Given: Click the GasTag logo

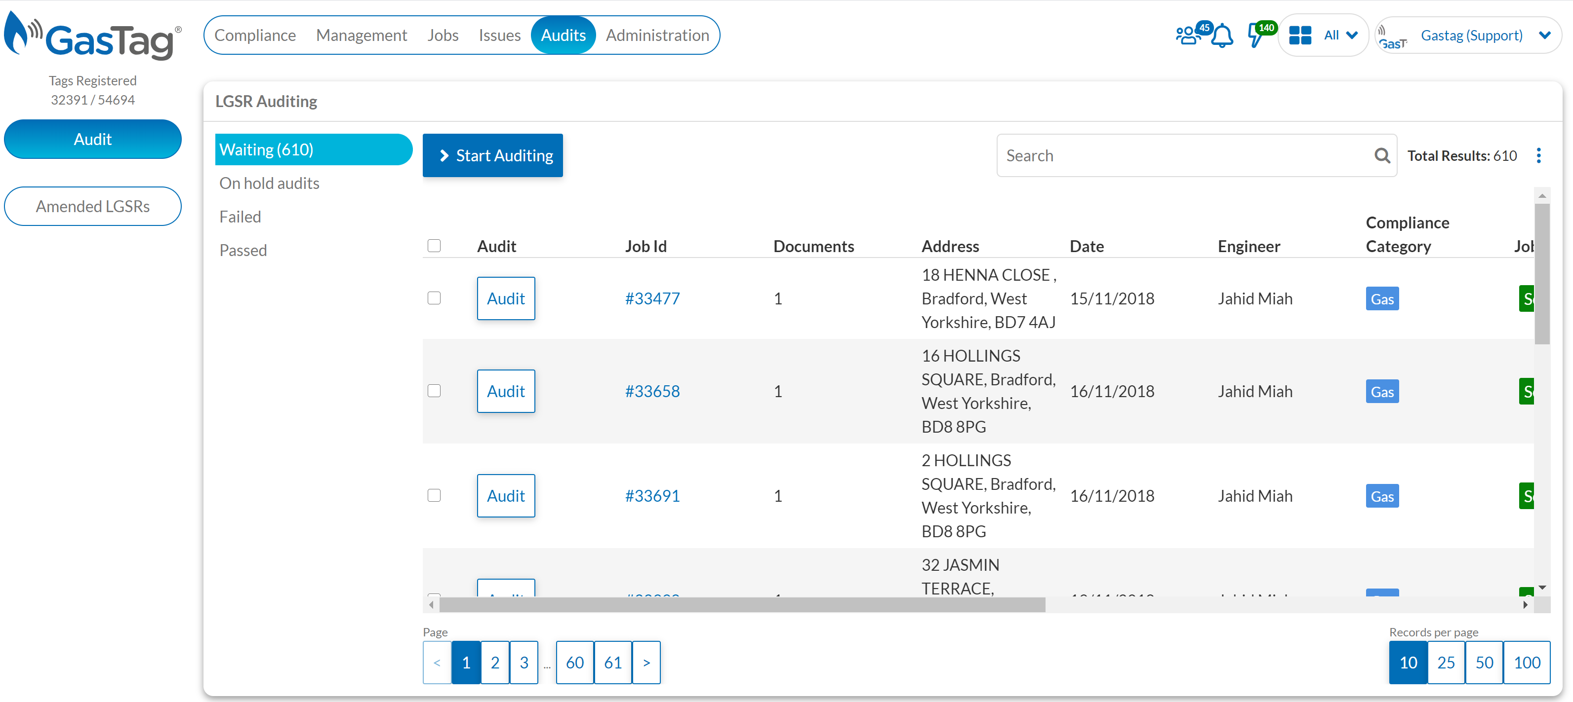Looking at the screenshot, I should pos(93,36).
